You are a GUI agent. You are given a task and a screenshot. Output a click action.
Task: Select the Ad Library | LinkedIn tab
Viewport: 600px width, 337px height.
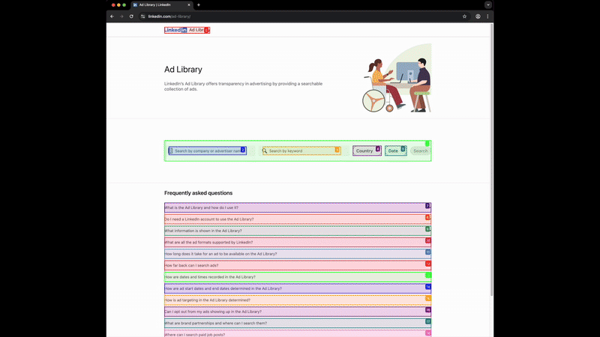pyautogui.click(x=161, y=5)
